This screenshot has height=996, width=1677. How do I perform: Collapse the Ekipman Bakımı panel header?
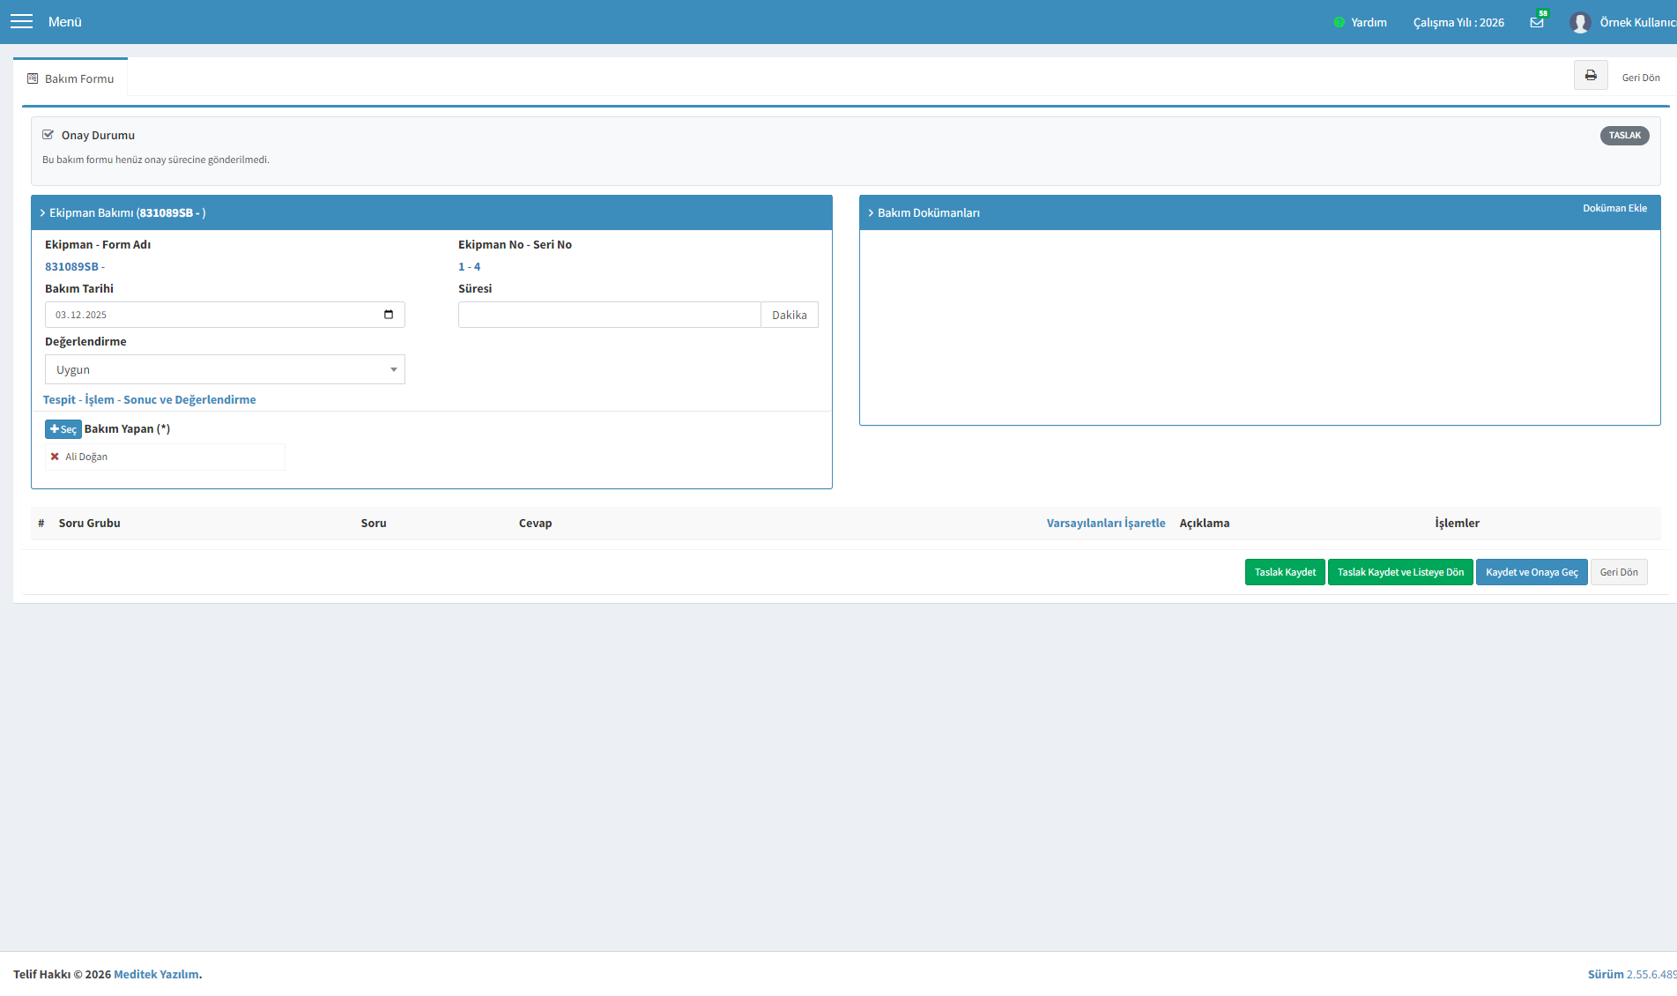(x=432, y=212)
